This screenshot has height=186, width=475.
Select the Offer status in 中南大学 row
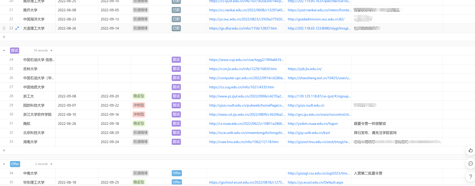[x=177, y=173]
